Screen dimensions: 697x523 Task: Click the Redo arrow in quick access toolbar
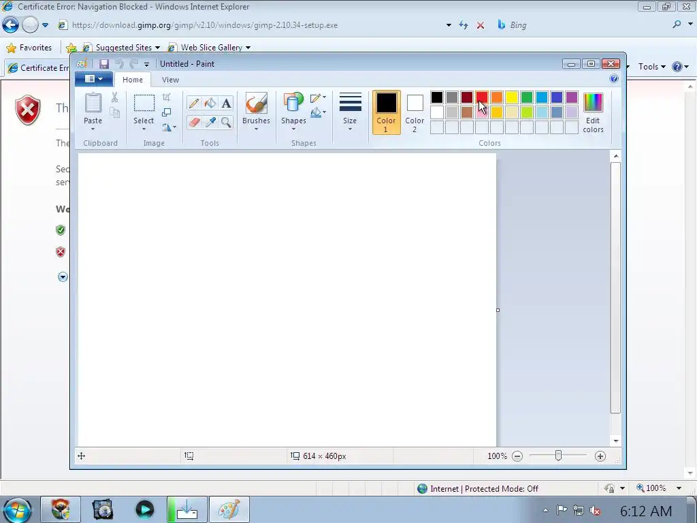[x=133, y=63]
